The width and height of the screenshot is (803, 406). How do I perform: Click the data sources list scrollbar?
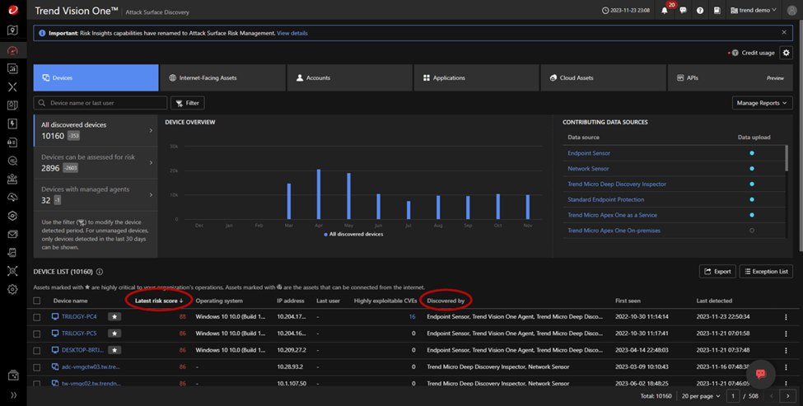(787, 158)
